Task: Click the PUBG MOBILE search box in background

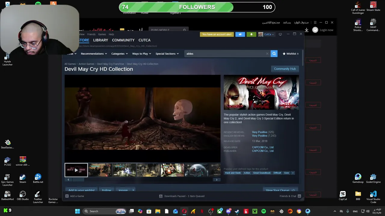Action: [168, 30]
